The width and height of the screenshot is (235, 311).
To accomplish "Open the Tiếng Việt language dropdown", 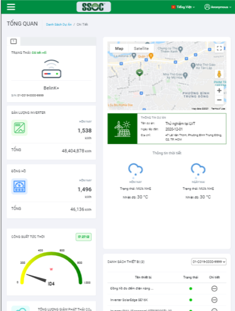I will click(x=183, y=7).
